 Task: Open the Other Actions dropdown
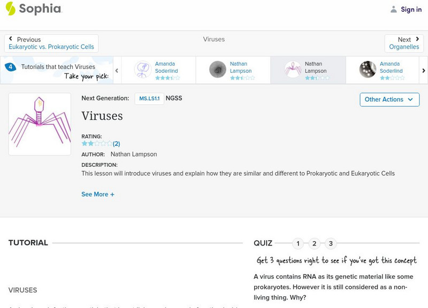[389, 99]
